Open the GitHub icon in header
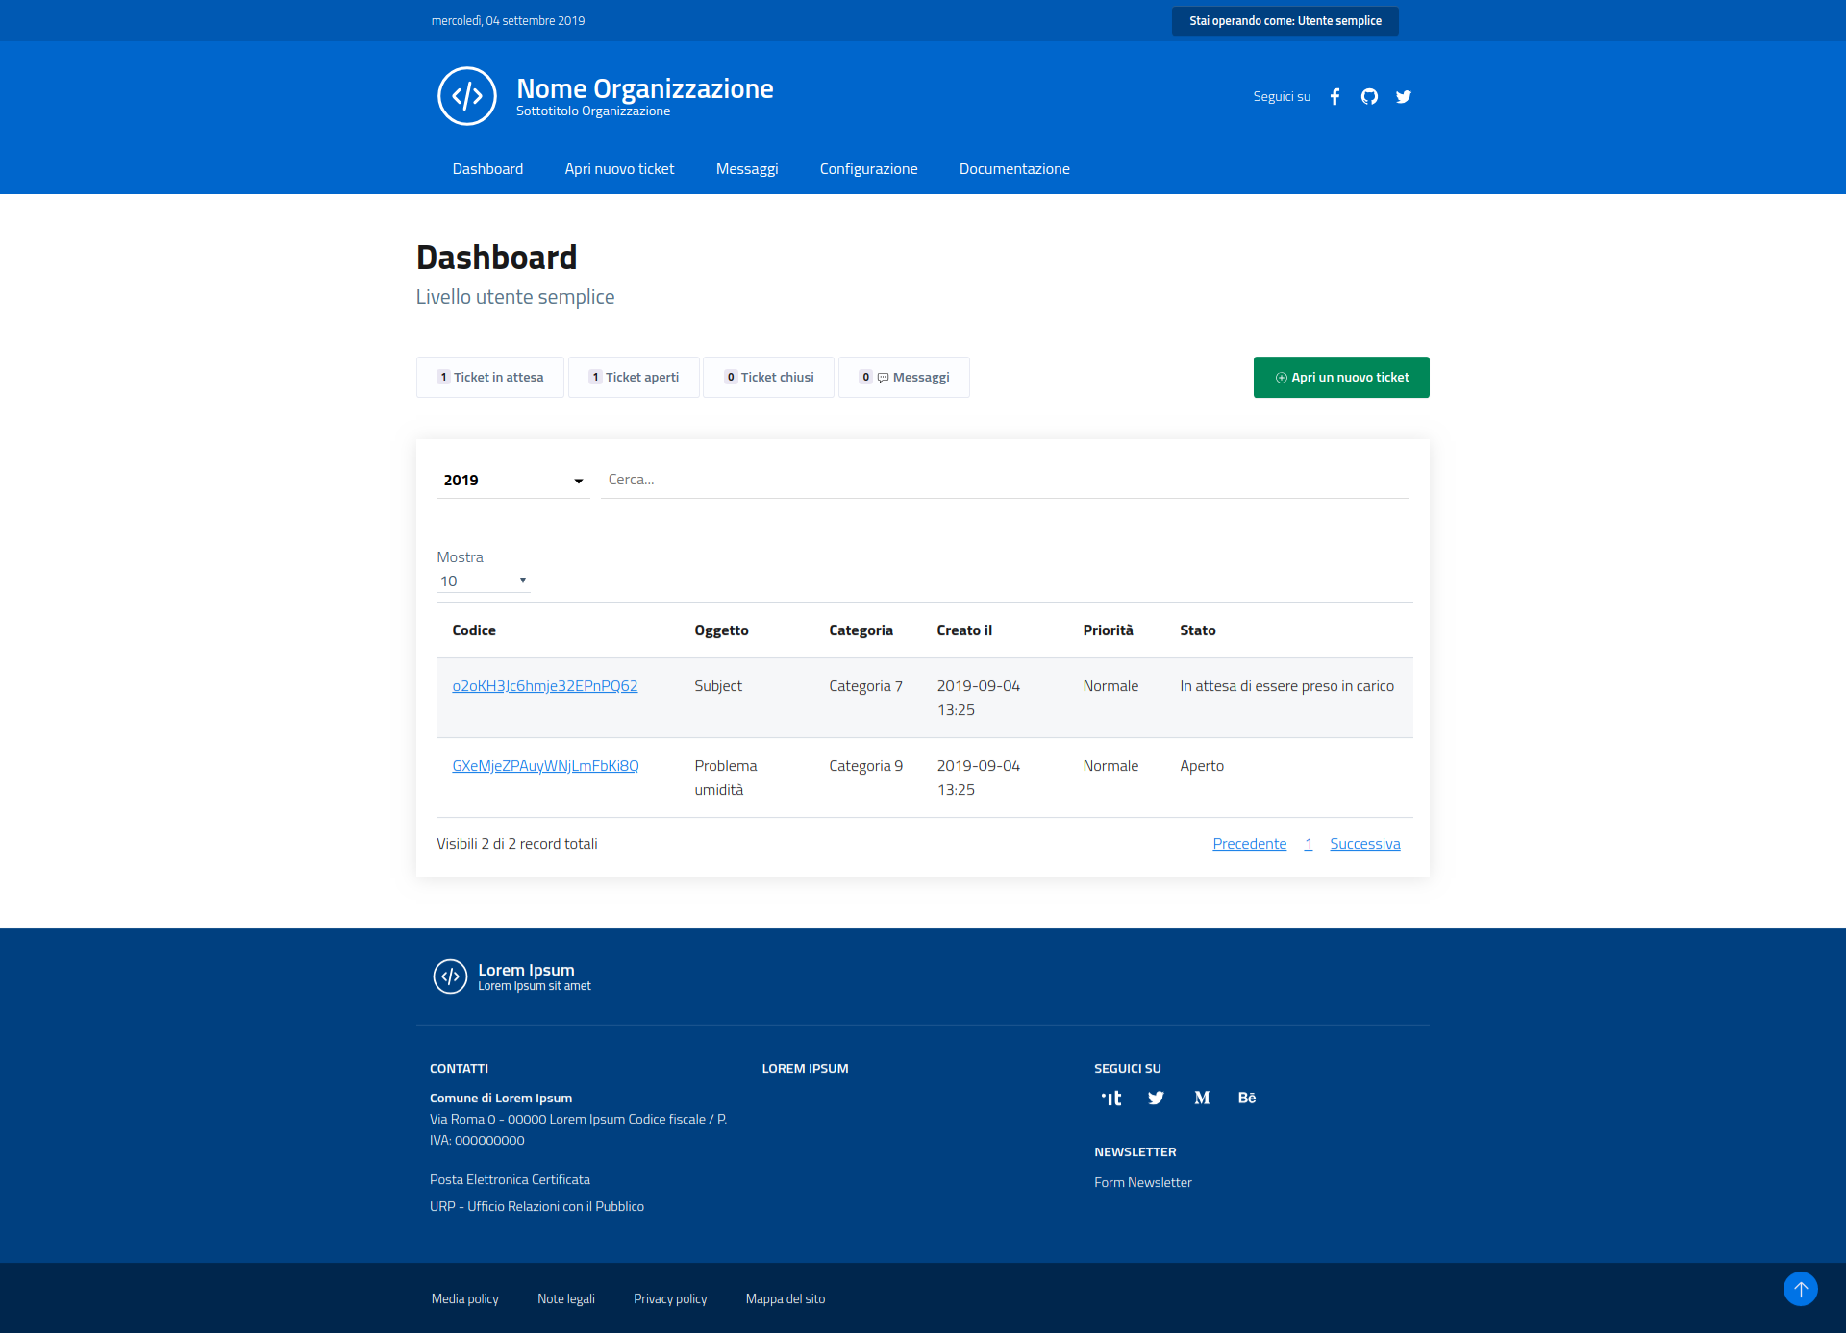This screenshot has height=1334, width=1846. pyautogui.click(x=1369, y=97)
